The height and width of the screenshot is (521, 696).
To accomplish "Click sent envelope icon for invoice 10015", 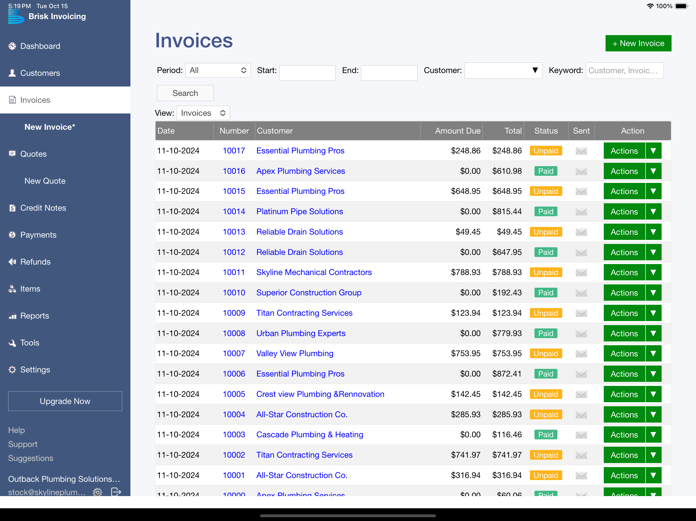I will tap(581, 191).
